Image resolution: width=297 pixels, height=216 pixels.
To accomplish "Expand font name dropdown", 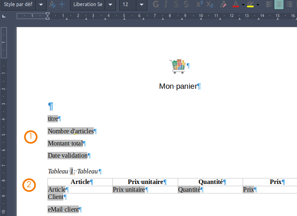I will pos(110,4).
